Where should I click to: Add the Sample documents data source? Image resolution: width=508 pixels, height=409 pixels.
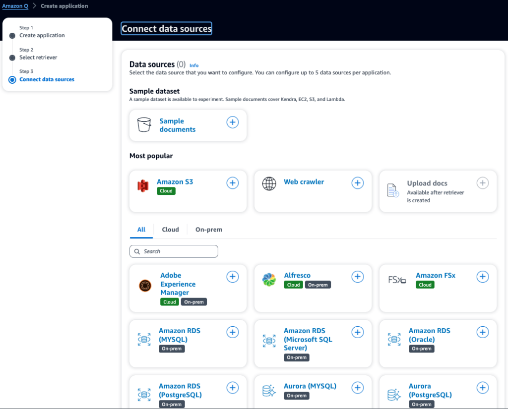pos(233,122)
